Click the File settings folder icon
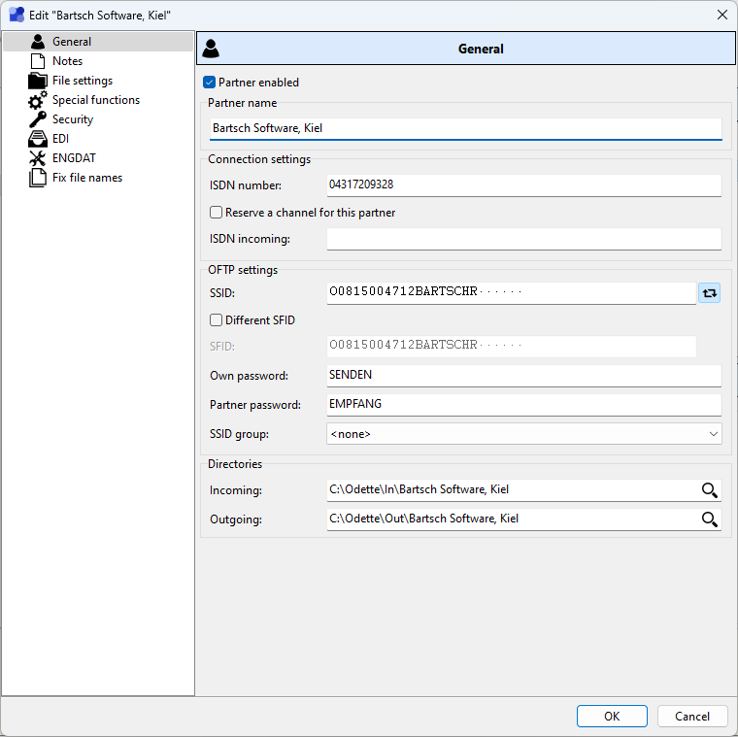The image size is (738, 737). pos(38,81)
